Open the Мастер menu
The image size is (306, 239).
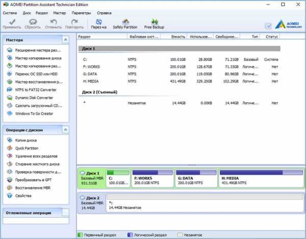coord(60,13)
